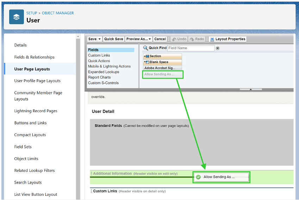Click the Redo arrow button
Screen dimensions: 299x200
pos(197,39)
